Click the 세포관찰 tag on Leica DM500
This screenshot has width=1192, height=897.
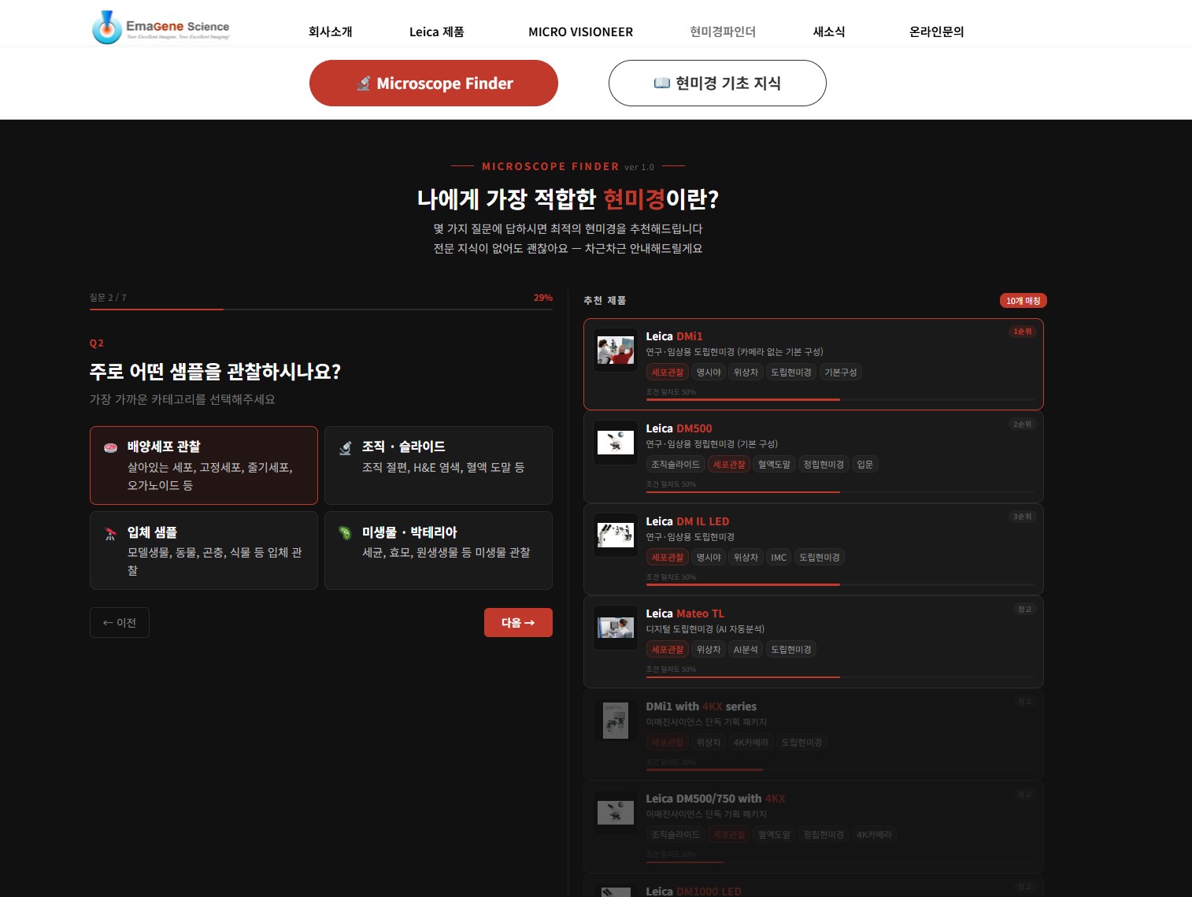(x=729, y=465)
